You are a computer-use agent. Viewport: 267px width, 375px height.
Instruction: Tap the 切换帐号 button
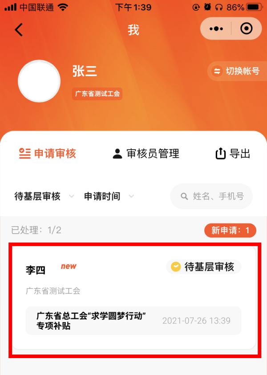click(x=237, y=71)
